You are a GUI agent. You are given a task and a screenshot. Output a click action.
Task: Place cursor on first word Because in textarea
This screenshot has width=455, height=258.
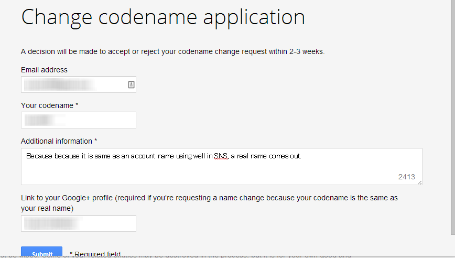(x=37, y=156)
